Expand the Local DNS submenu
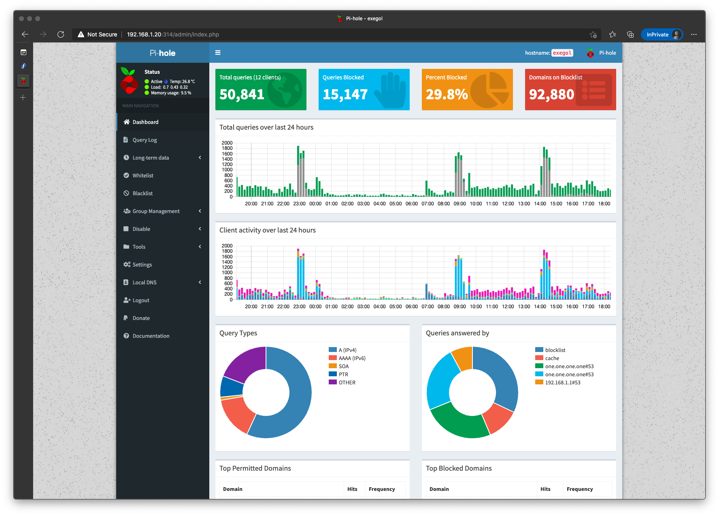This screenshot has width=719, height=516. [x=163, y=282]
